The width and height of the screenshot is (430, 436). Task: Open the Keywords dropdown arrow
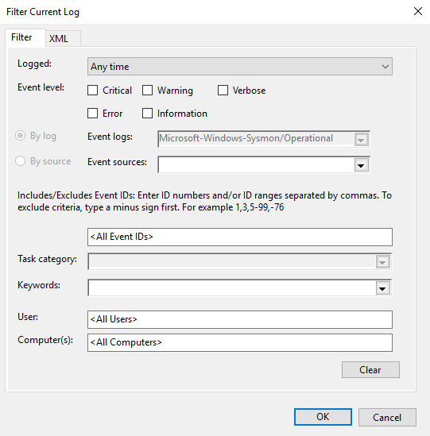coord(382,288)
